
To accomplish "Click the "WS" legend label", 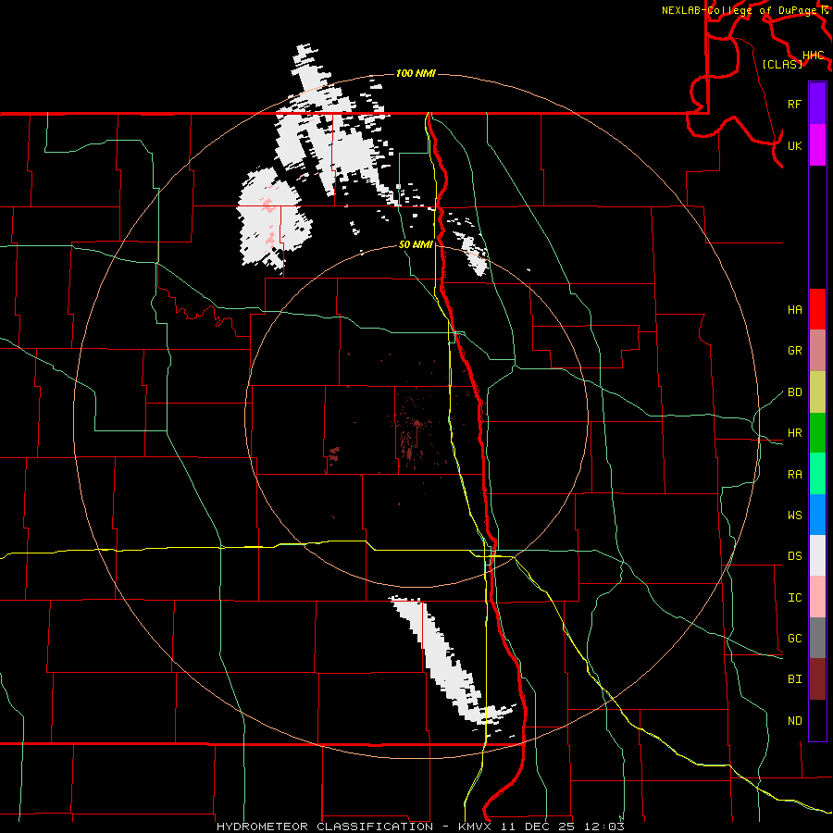I will (x=794, y=516).
